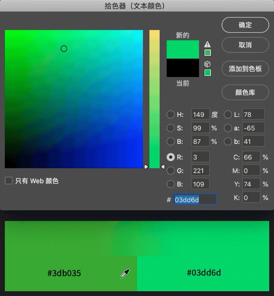Click the hex value field showing 03dd6d
274x296 pixels.
pos(195,199)
